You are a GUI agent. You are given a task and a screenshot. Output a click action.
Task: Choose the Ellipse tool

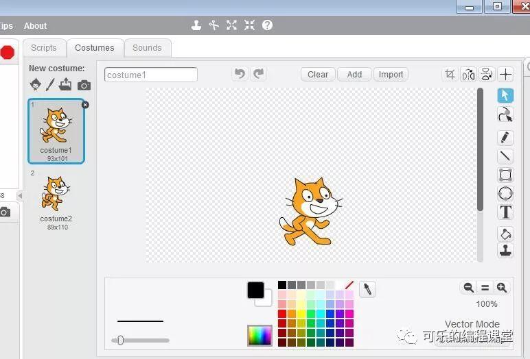pyautogui.click(x=505, y=193)
